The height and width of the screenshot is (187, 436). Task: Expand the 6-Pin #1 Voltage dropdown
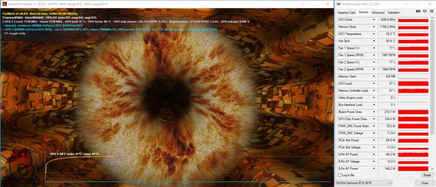pos(374,161)
